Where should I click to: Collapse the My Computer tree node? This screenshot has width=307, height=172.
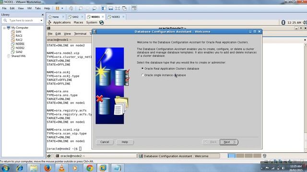(x=4, y=28)
